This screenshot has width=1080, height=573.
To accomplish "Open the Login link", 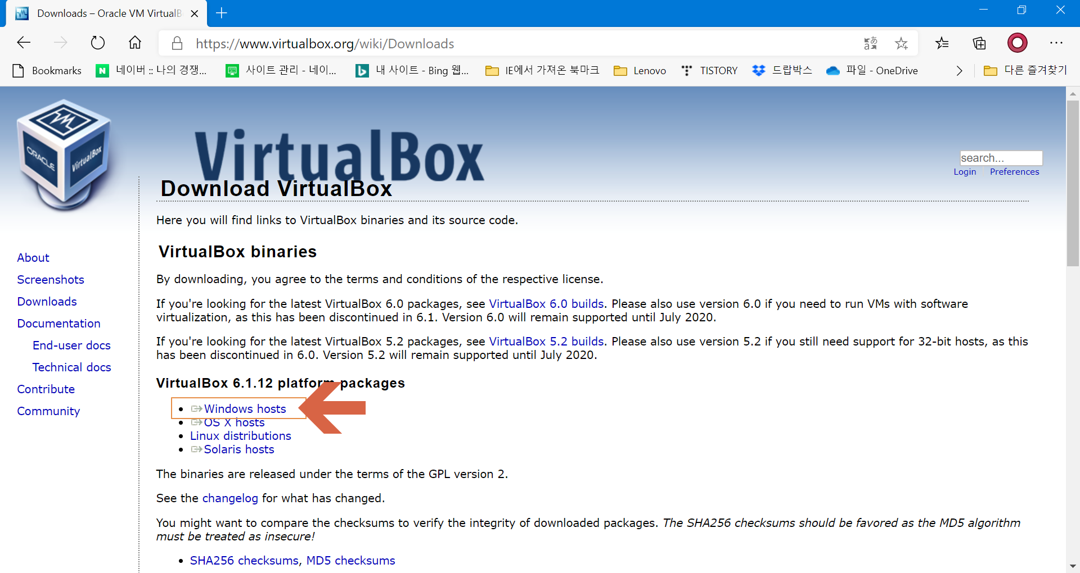I will click(x=965, y=172).
